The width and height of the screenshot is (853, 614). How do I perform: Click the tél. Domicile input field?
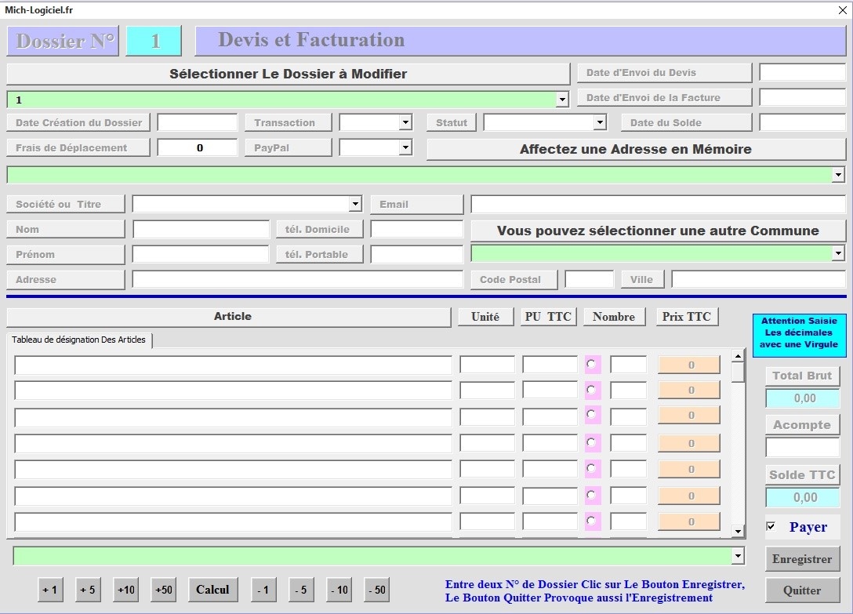pyautogui.click(x=417, y=229)
